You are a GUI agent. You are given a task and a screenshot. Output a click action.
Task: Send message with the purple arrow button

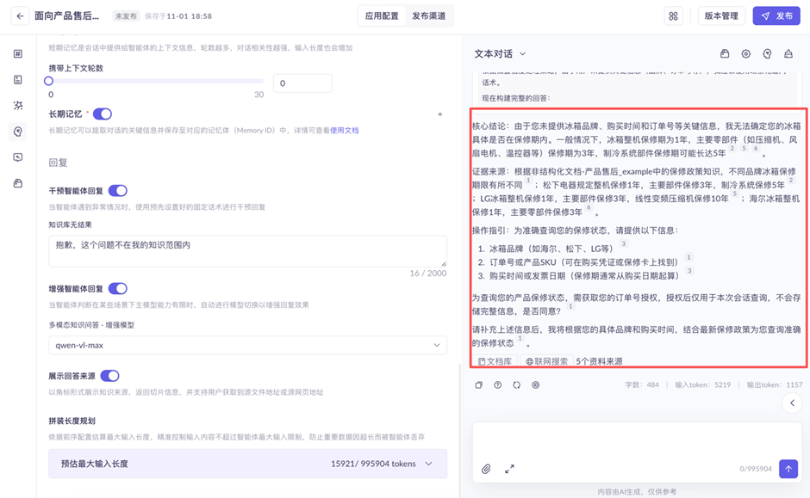coord(788,469)
